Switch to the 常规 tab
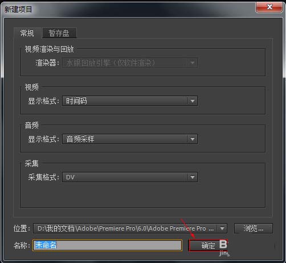The image size is (286, 263). 27,33
